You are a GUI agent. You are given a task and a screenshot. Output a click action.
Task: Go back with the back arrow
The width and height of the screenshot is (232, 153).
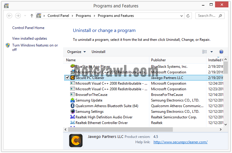pos(9,16)
